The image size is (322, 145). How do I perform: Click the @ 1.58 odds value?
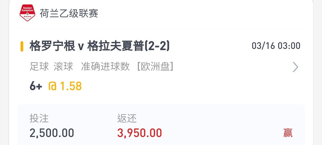coord(65,86)
